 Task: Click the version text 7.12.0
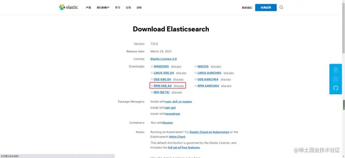(x=154, y=44)
